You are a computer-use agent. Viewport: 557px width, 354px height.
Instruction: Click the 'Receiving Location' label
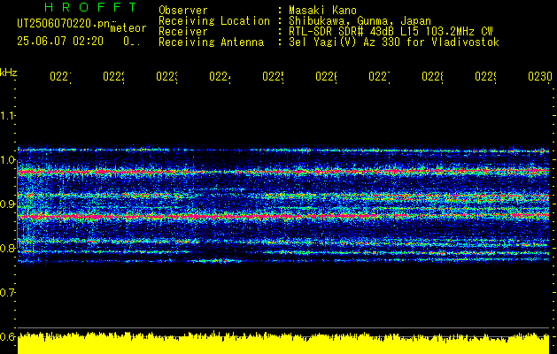[x=214, y=21]
